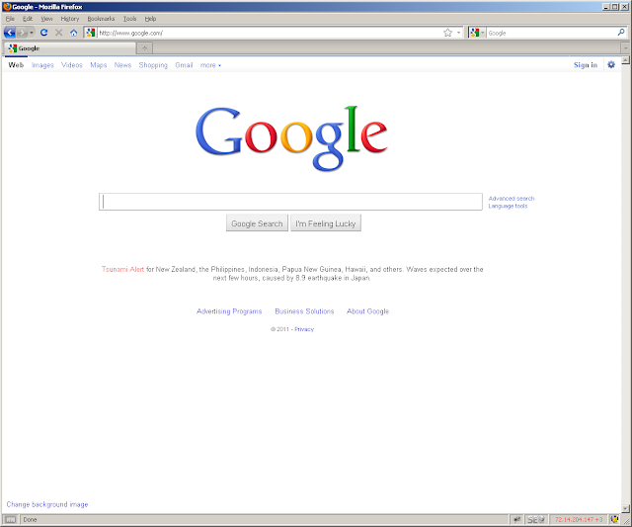Click the I'm Feeling Lucky button

(x=326, y=223)
